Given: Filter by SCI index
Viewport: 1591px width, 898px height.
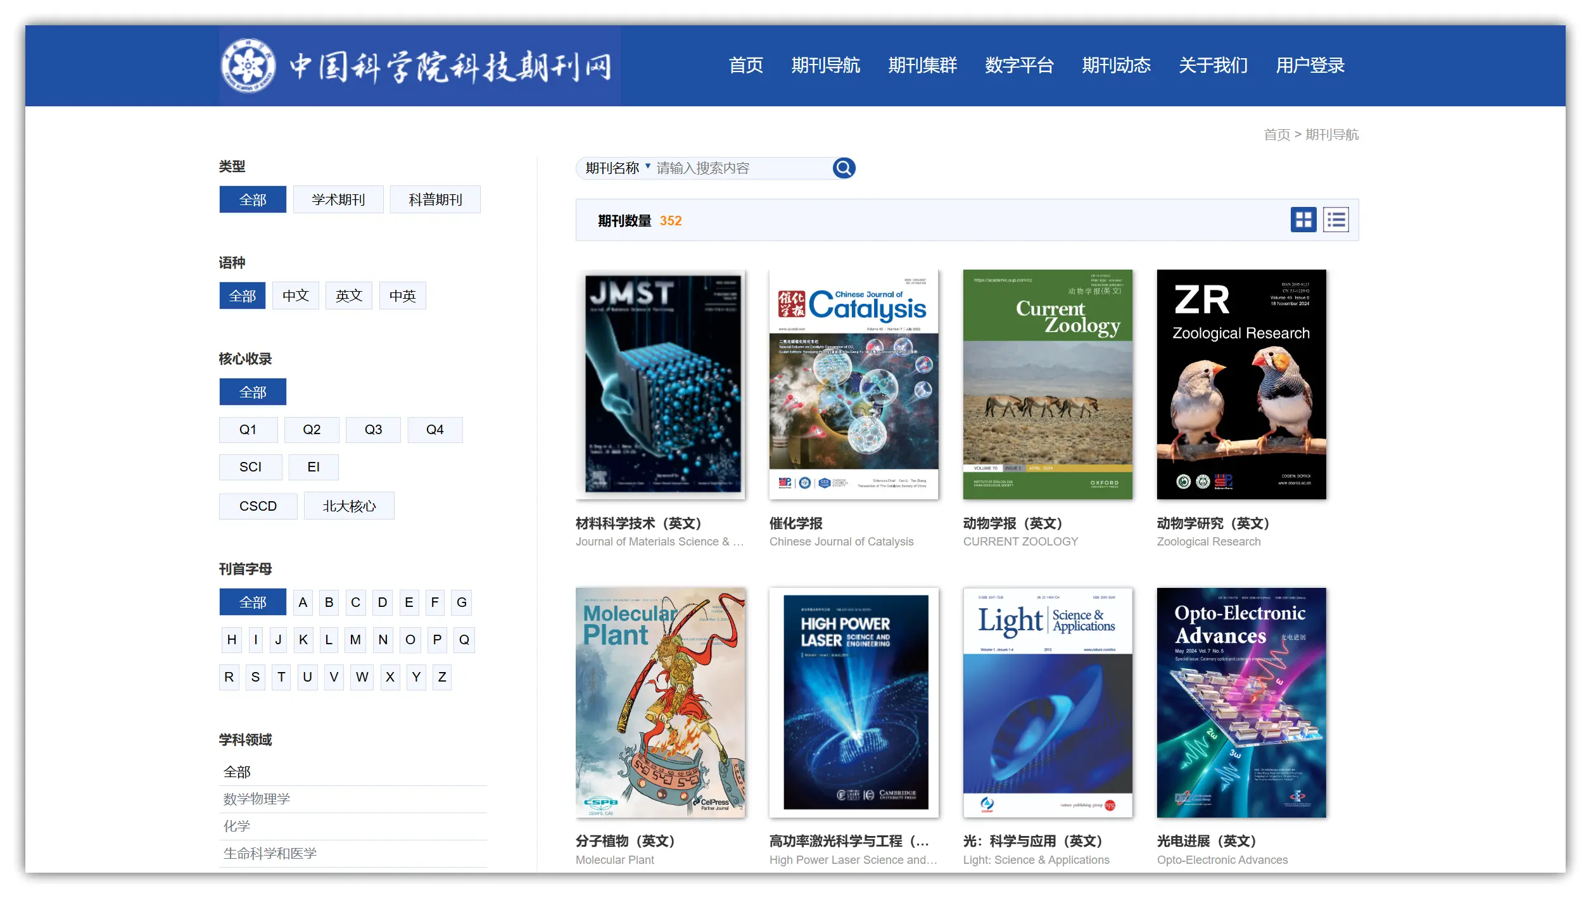Looking at the screenshot, I should pos(251,467).
